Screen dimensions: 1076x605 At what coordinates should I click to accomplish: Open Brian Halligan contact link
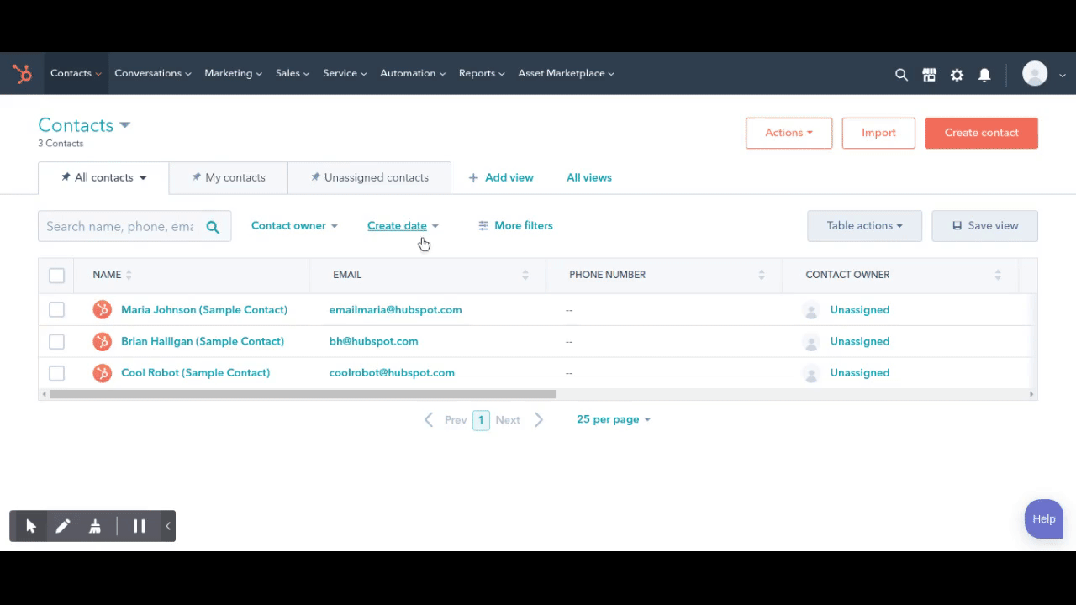pyautogui.click(x=203, y=341)
